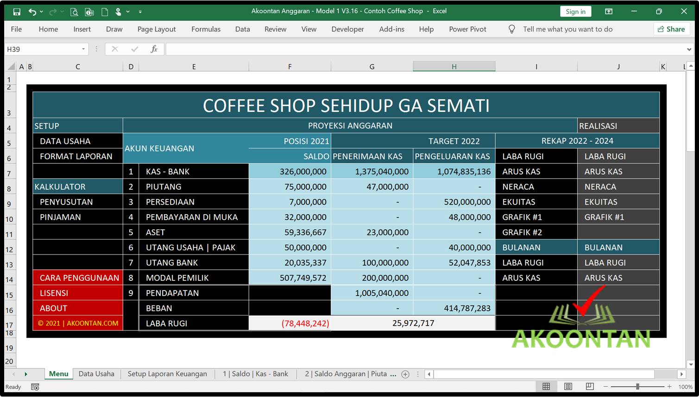Switch to Page Layout view icon
This screenshot has width=699, height=397.
tap(567, 386)
